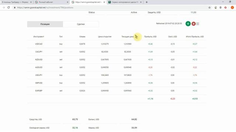Switch to 'В помощь Трейдеру — Форекс' browser tab
This screenshot has height=132, width=236.
tap(15, 2)
